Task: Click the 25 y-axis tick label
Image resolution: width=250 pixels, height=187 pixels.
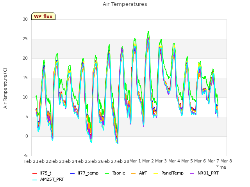Action: click(25, 39)
